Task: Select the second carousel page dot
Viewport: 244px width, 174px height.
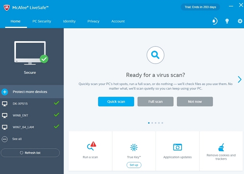Action: 152,123
